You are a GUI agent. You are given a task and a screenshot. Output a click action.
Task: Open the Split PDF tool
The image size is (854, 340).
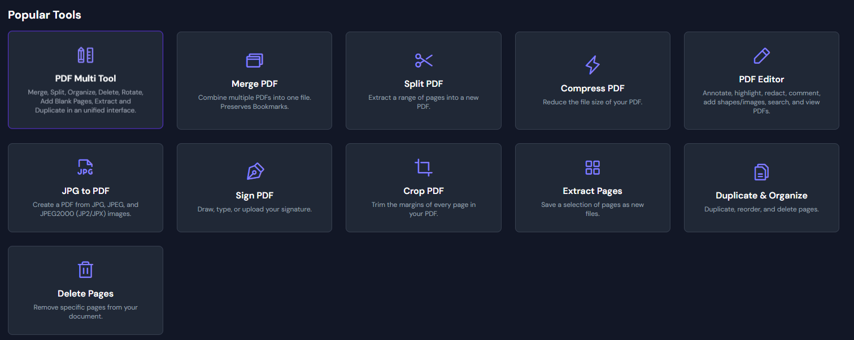(423, 80)
